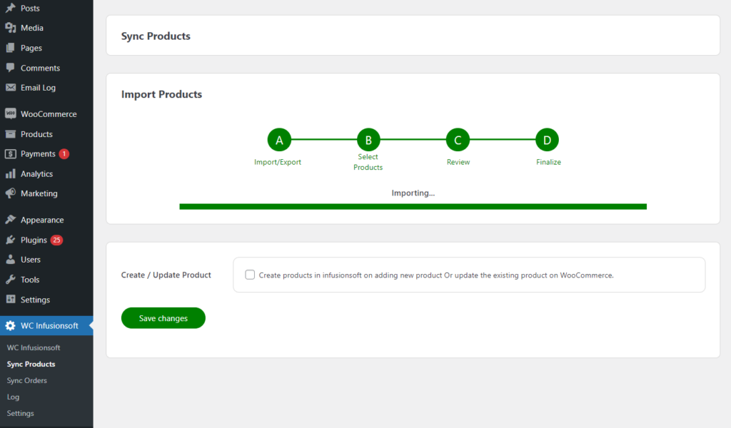This screenshot has width=731, height=428.
Task: Click the WC Infusionsoft gear icon
Action: click(x=10, y=325)
